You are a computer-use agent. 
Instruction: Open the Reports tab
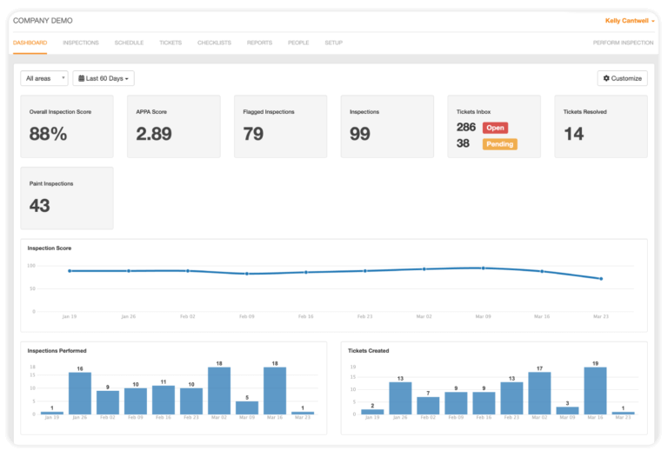point(259,43)
